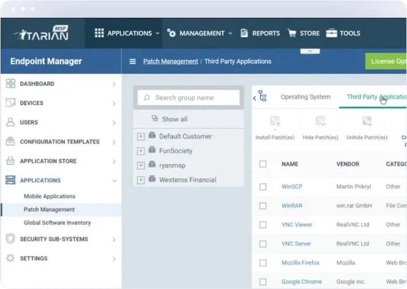Image resolution: width=407 pixels, height=289 pixels.
Task: Collapse the Applications sidebar chevron
Action: pyautogui.click(x=114, y=181)
